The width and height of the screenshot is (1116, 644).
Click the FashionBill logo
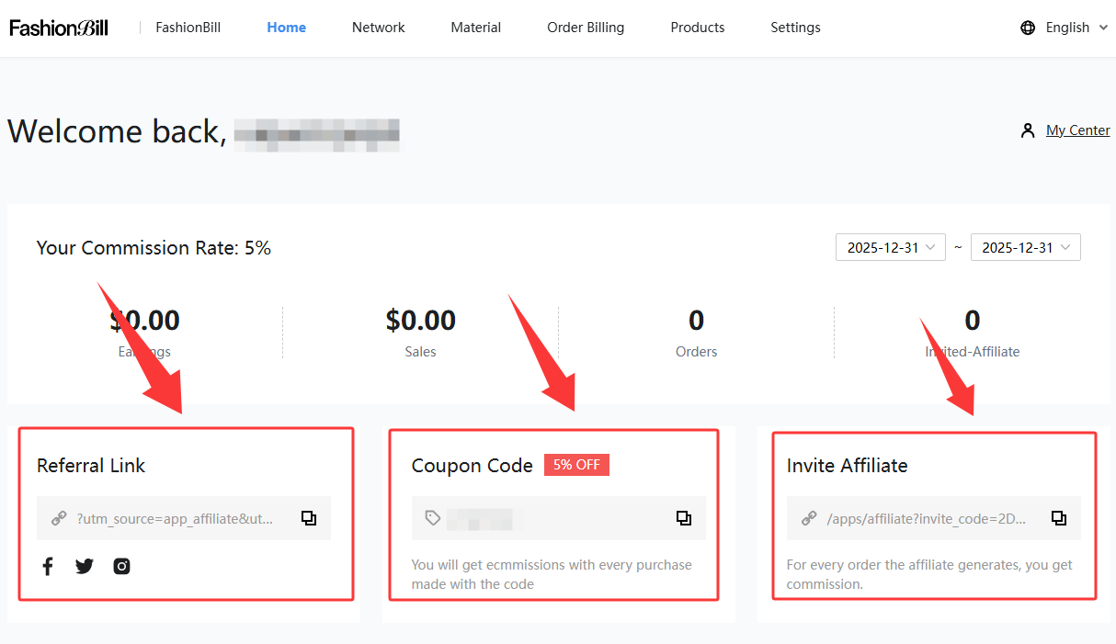[59, 28]
